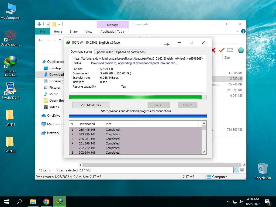The image size is (276, 207).
Task: Click green download progress bar
Action: pos(138,97)
